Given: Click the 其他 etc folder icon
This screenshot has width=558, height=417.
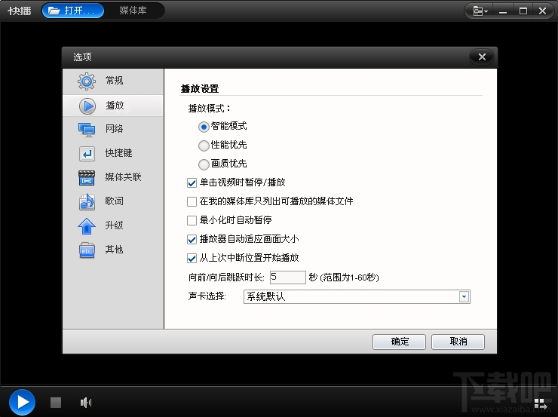Looking at the screenshot, I should pyautogui.click(x=87, y=250).
